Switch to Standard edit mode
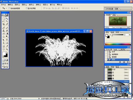Screen dimensions: 133x100 pos(4,60)
